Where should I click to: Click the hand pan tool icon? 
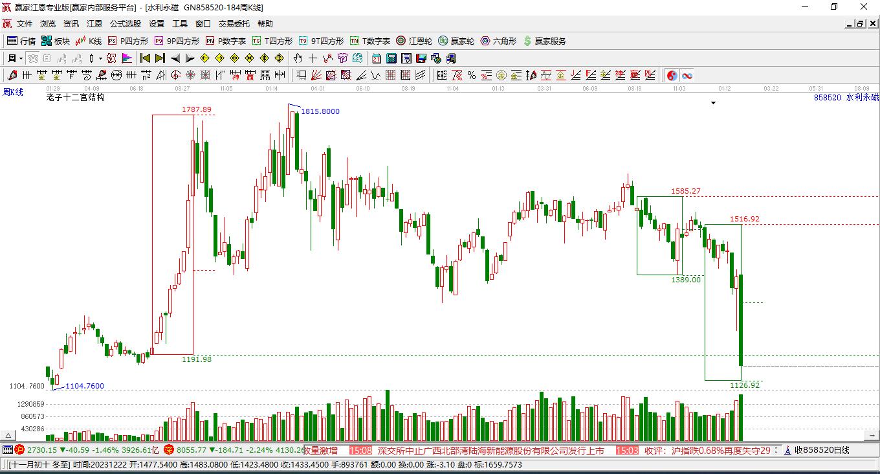click(298, 58)
